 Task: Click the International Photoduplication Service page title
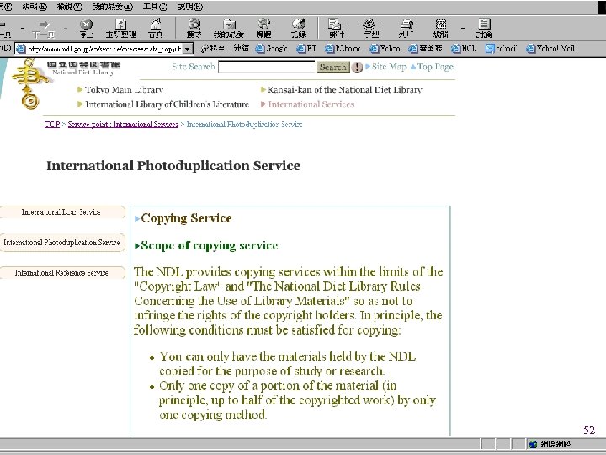[x=173, y=166]
